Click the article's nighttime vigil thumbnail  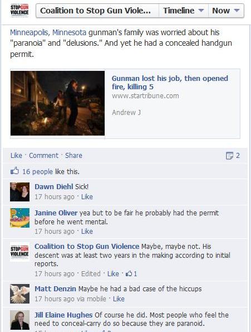pyautogui.click(x=57, y=103)
